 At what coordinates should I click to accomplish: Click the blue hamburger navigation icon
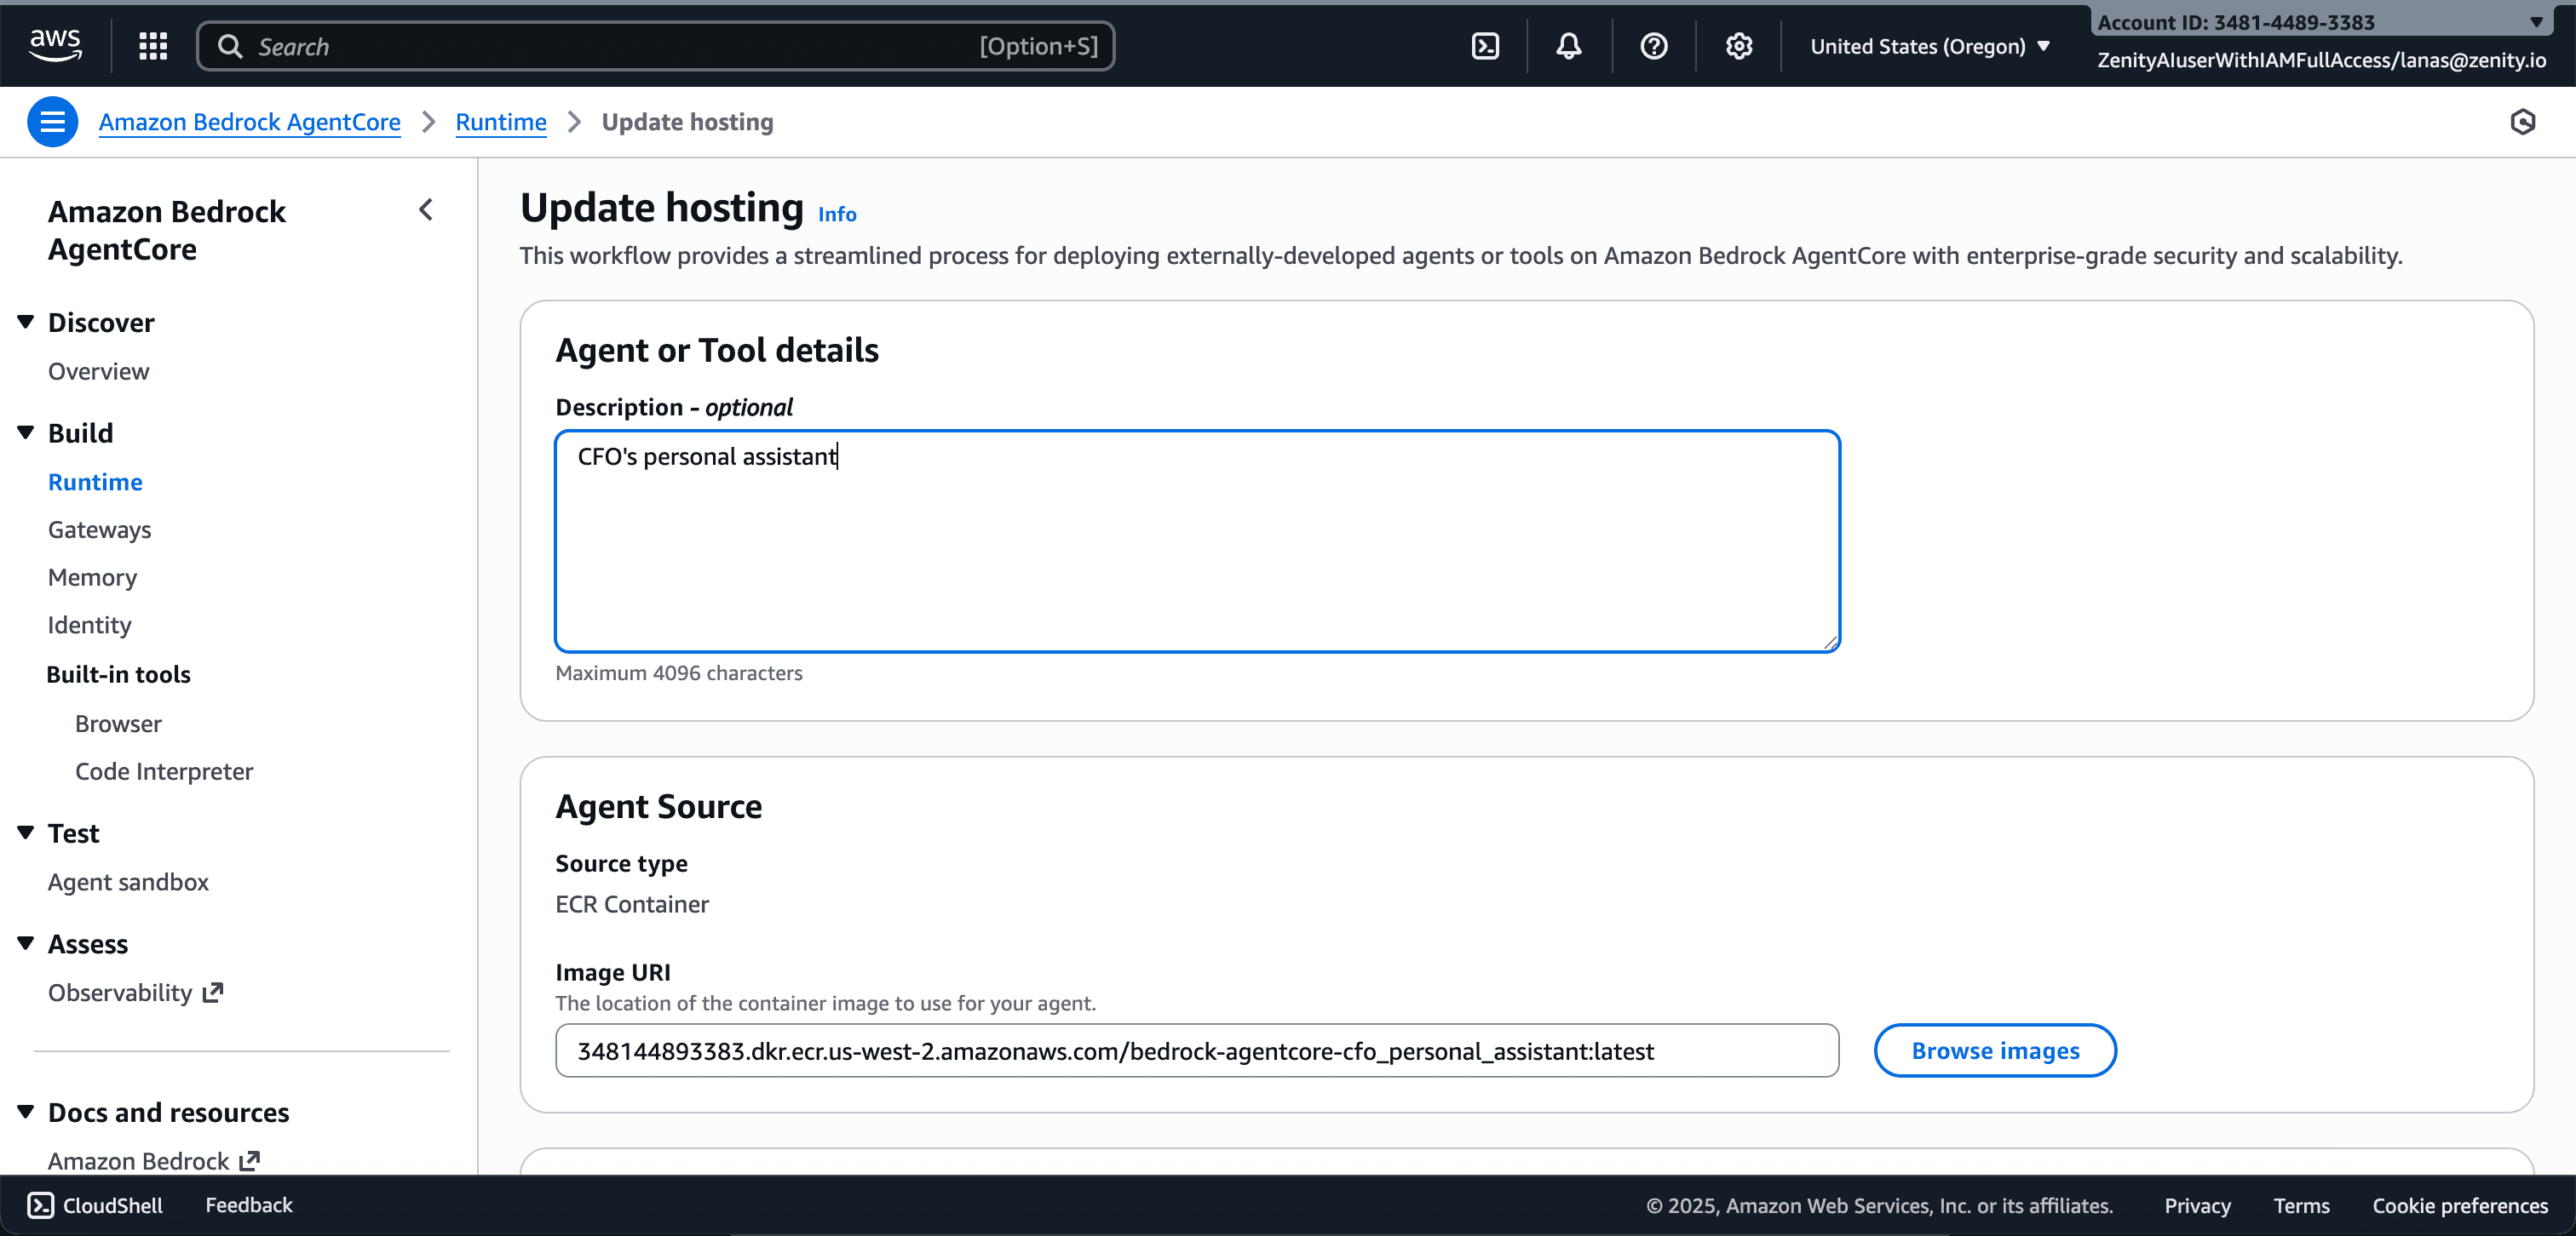(52, 122)
